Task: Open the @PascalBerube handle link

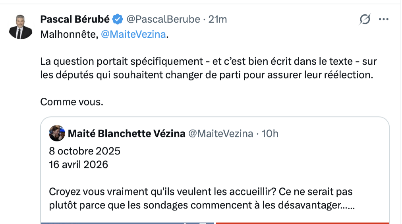Action: coord(163,19)
